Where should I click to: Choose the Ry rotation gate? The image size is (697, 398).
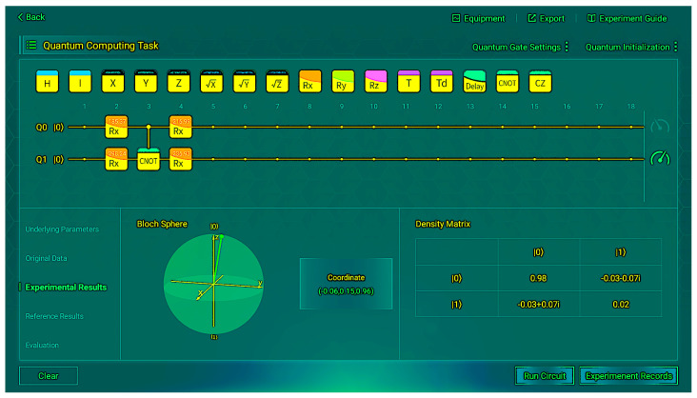pos(343,81)
